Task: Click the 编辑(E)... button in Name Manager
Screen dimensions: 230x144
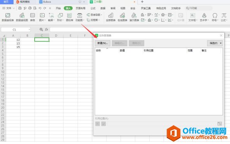Action: click(119, 43)
